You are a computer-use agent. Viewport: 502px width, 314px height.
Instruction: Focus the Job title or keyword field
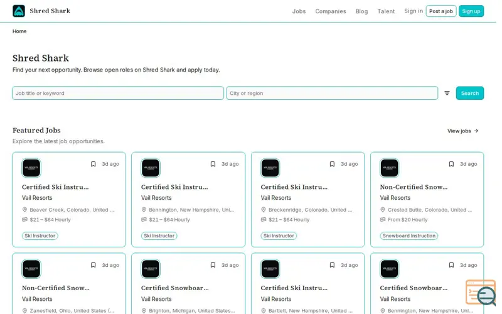118,93
